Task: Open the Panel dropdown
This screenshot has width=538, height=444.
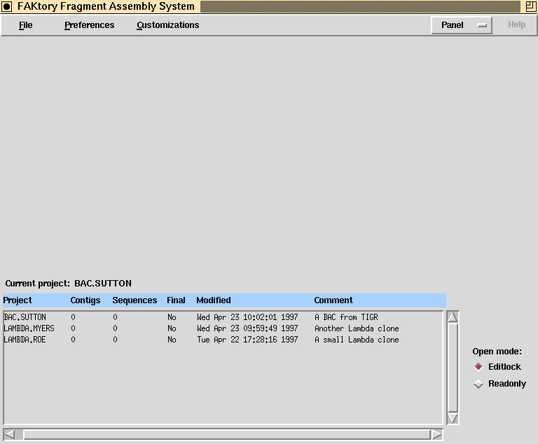Action: pos(461,25)
